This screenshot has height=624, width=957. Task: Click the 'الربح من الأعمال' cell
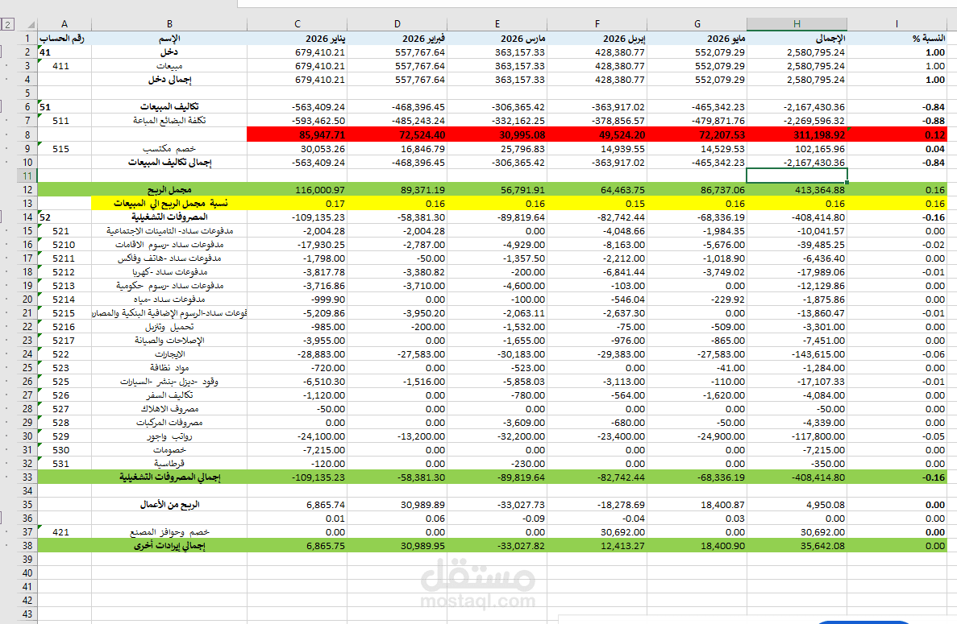pyautogui.click(x=169, y=505)
